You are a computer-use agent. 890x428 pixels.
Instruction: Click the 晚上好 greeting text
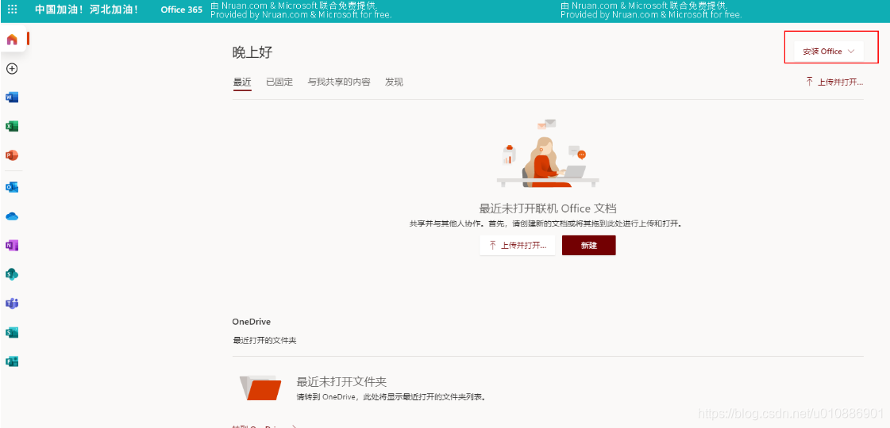(252, 53)
